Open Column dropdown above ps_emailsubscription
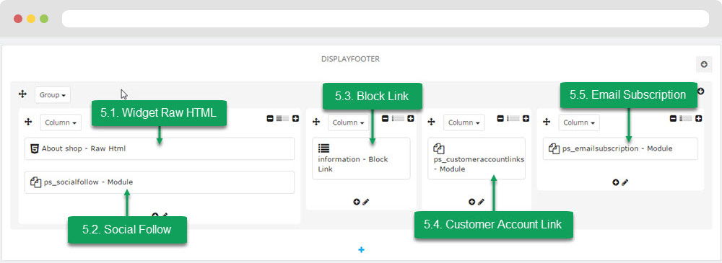Screen dimensions: 722x263 579,122
